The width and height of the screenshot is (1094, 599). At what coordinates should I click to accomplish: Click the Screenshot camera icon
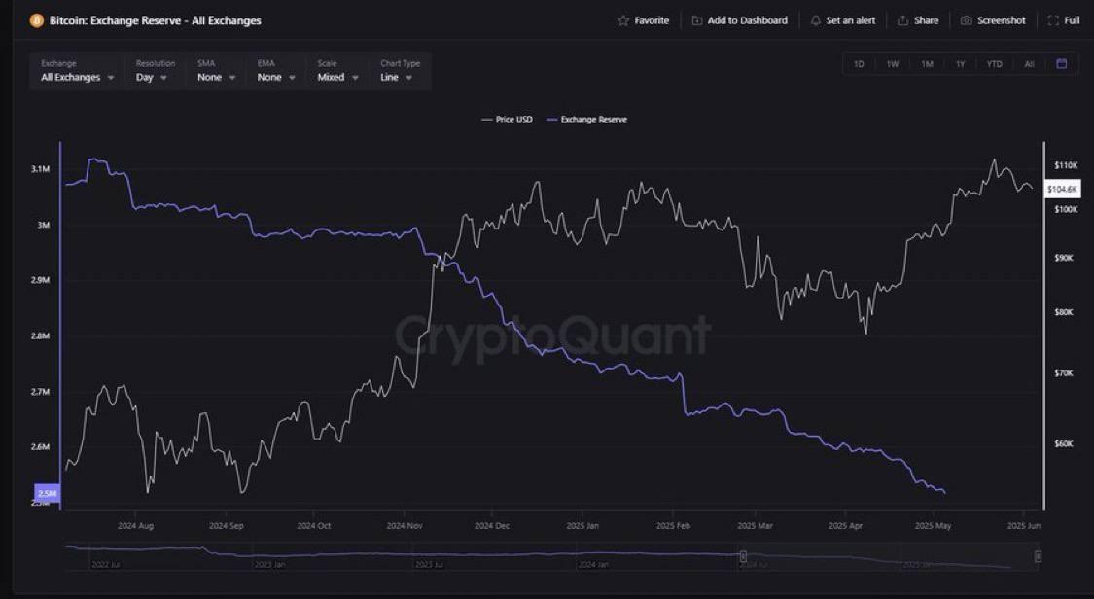pos(966,20)
